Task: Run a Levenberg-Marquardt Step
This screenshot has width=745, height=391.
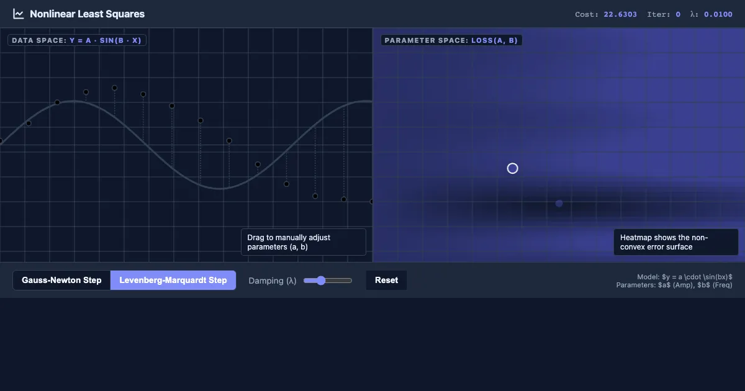Action: [173, 280]
